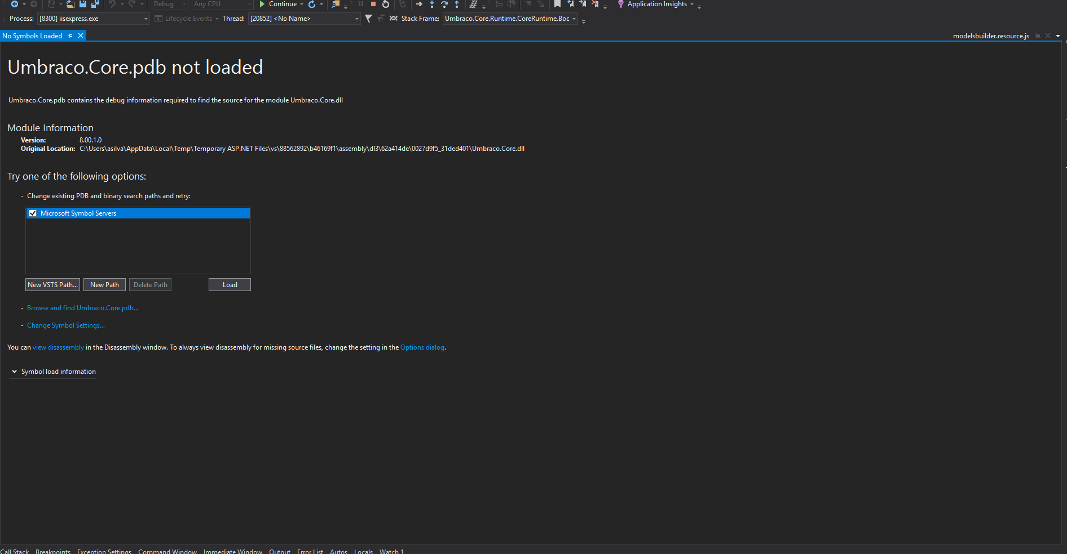Open the Watch 1 tab
The width and height of the screenshot is (1067, 554).
pos(391,552)
